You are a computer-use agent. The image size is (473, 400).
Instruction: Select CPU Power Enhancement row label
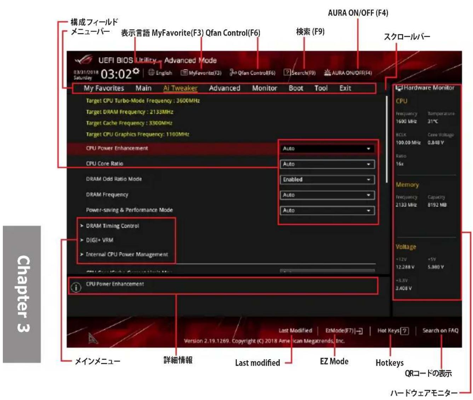pos(117,148)
